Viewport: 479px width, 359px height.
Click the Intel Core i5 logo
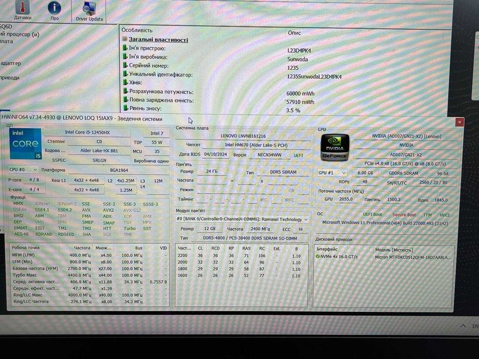pos(25,144)
